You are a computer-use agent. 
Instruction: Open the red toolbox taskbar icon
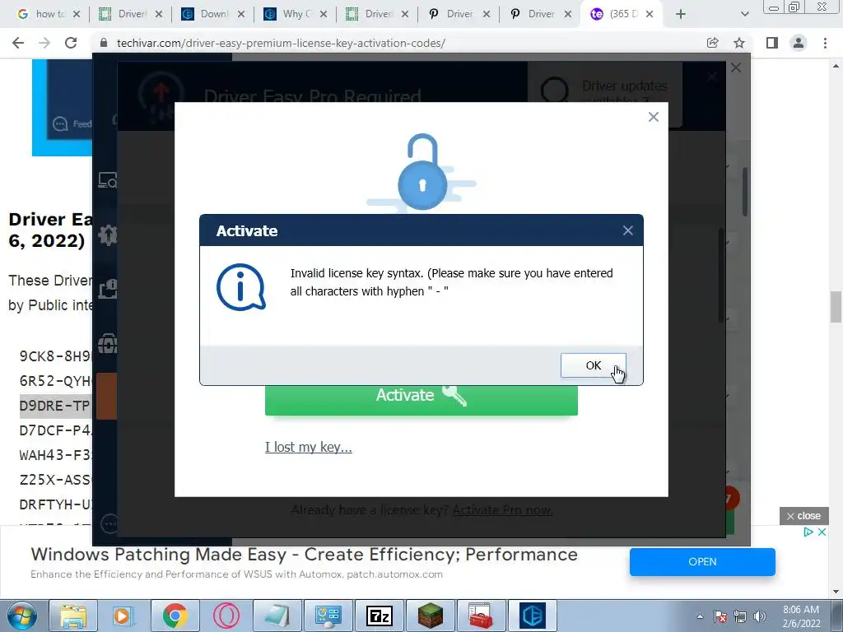[x=481, y=616]
